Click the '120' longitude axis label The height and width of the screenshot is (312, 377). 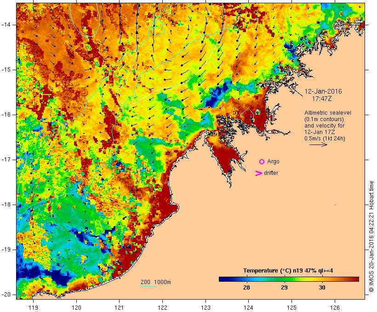coord(76,307)
